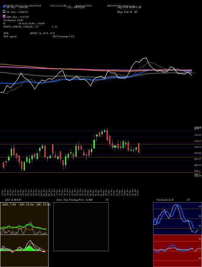The width and height of the screenshot is (202, 267).
Task: Select the '200 Day - 1117.07' label
Action: [18, 17]
